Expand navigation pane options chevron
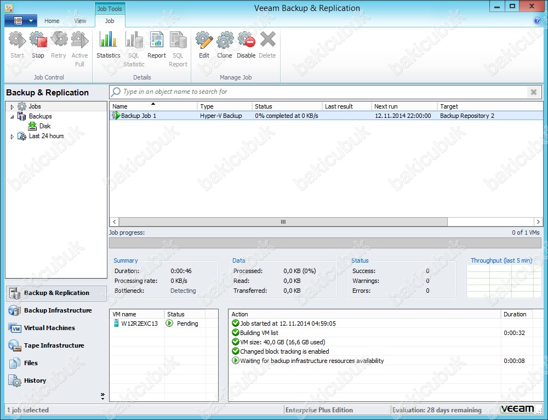The image size is (548, 420). [102, 396]
